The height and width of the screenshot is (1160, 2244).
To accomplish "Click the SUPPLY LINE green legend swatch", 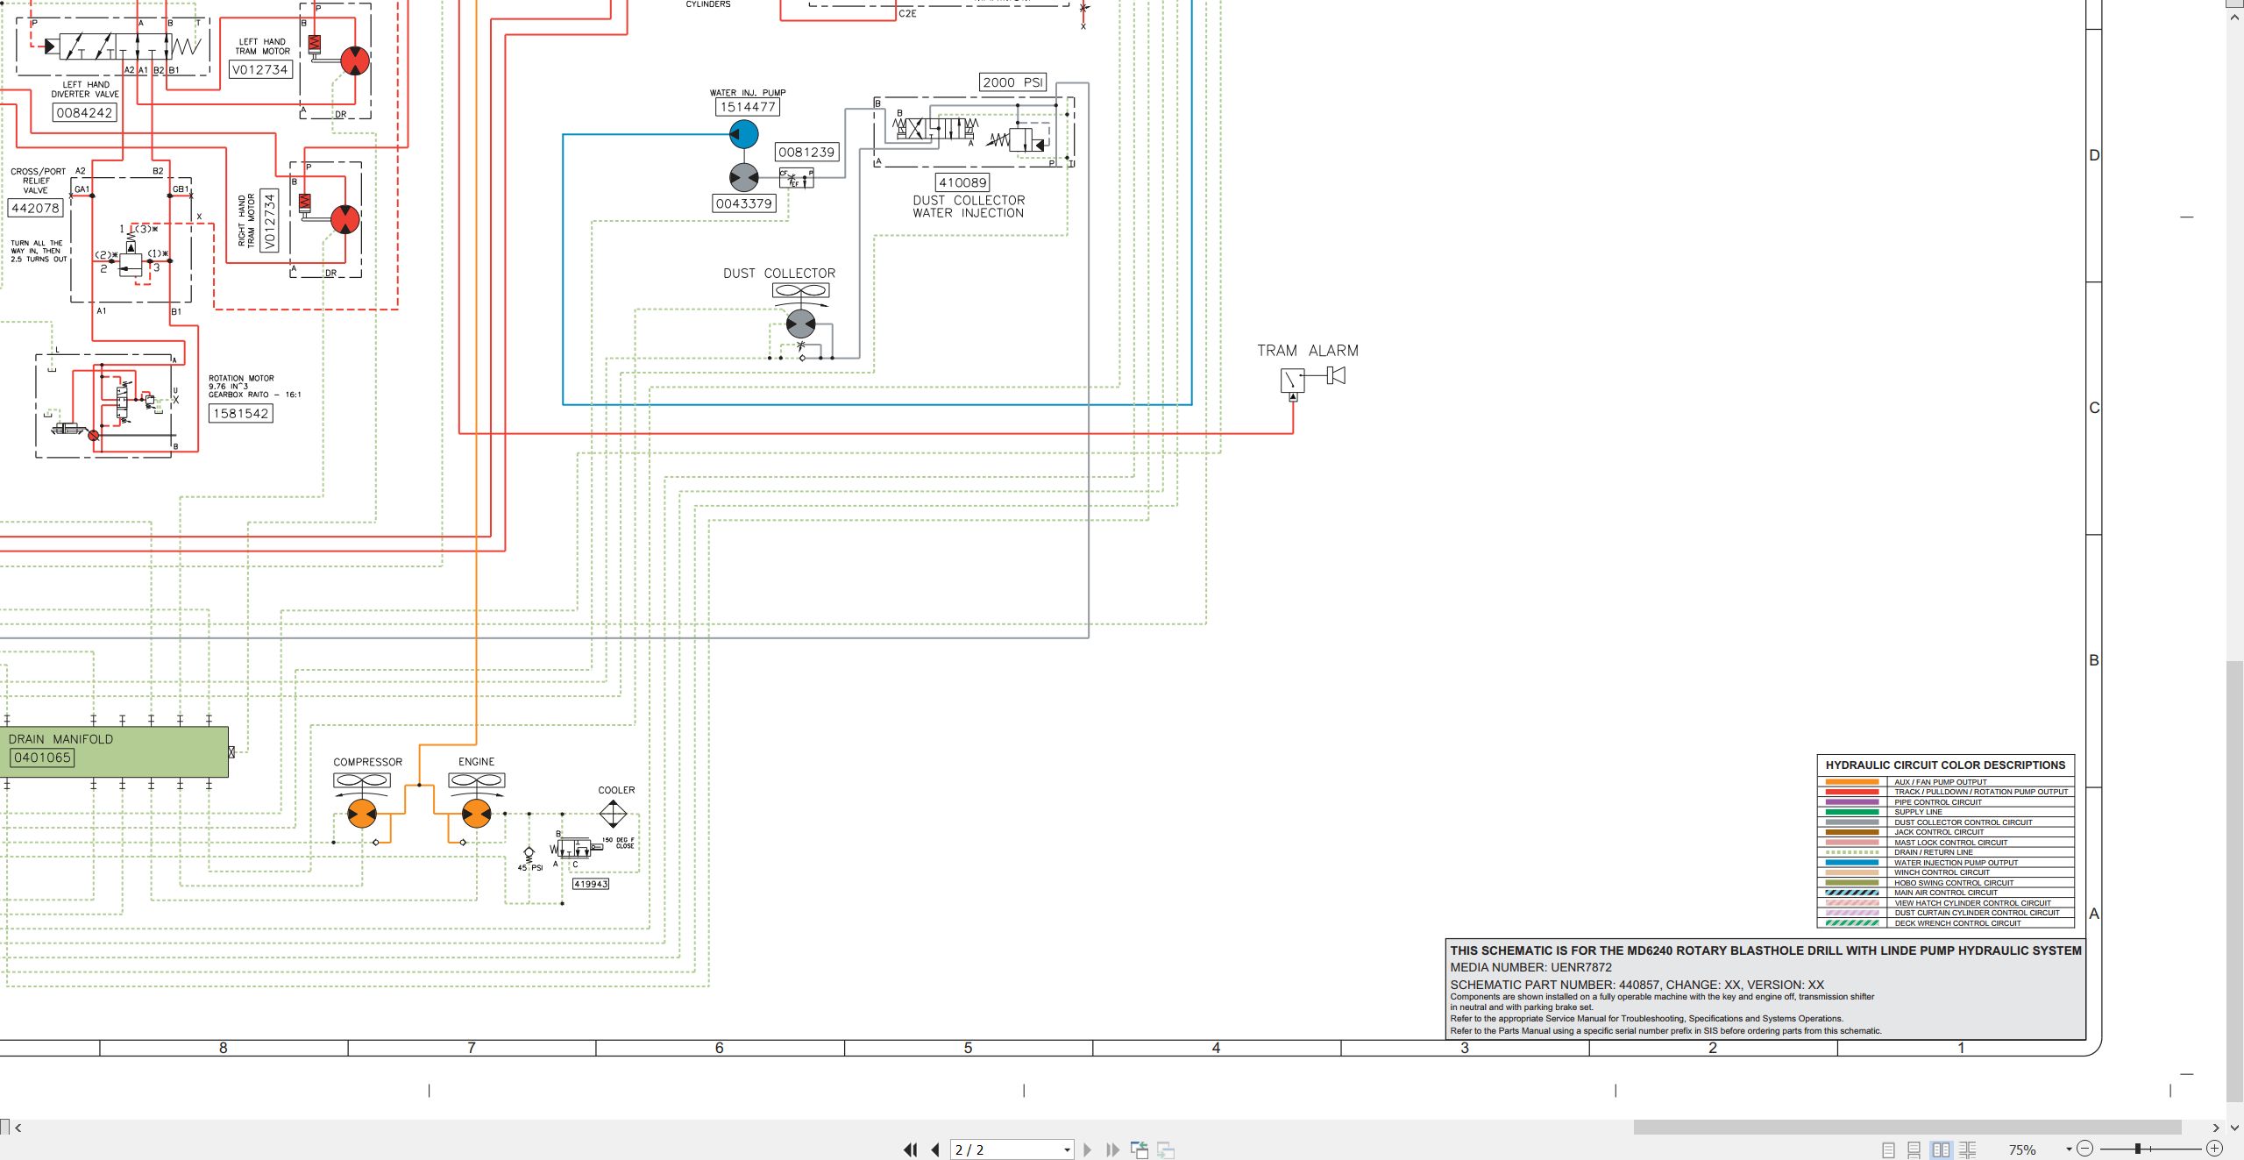I will coord(1851,812).
